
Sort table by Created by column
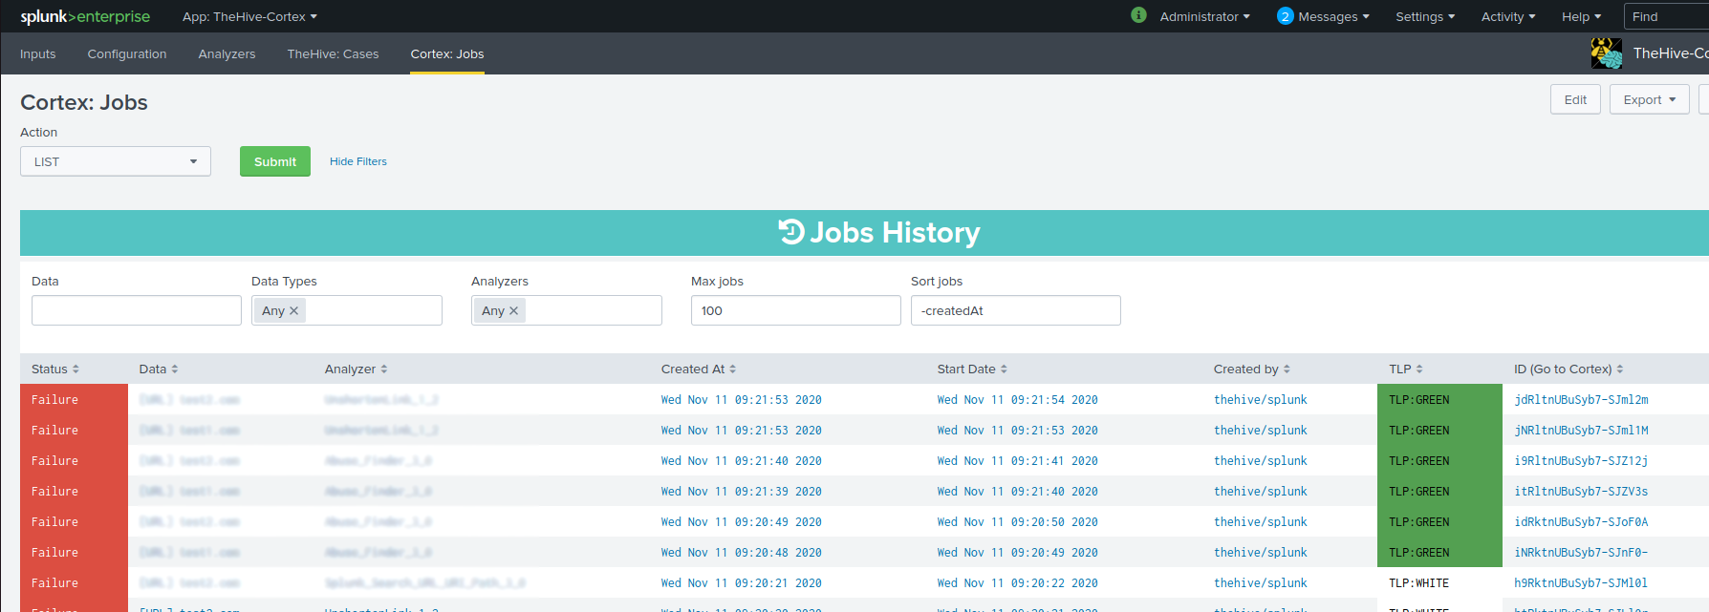[1252, 369]
